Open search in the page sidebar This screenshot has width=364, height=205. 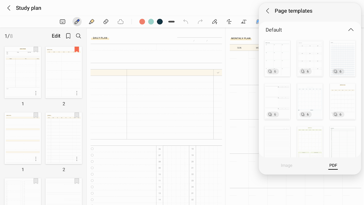(x=78, y=36)
